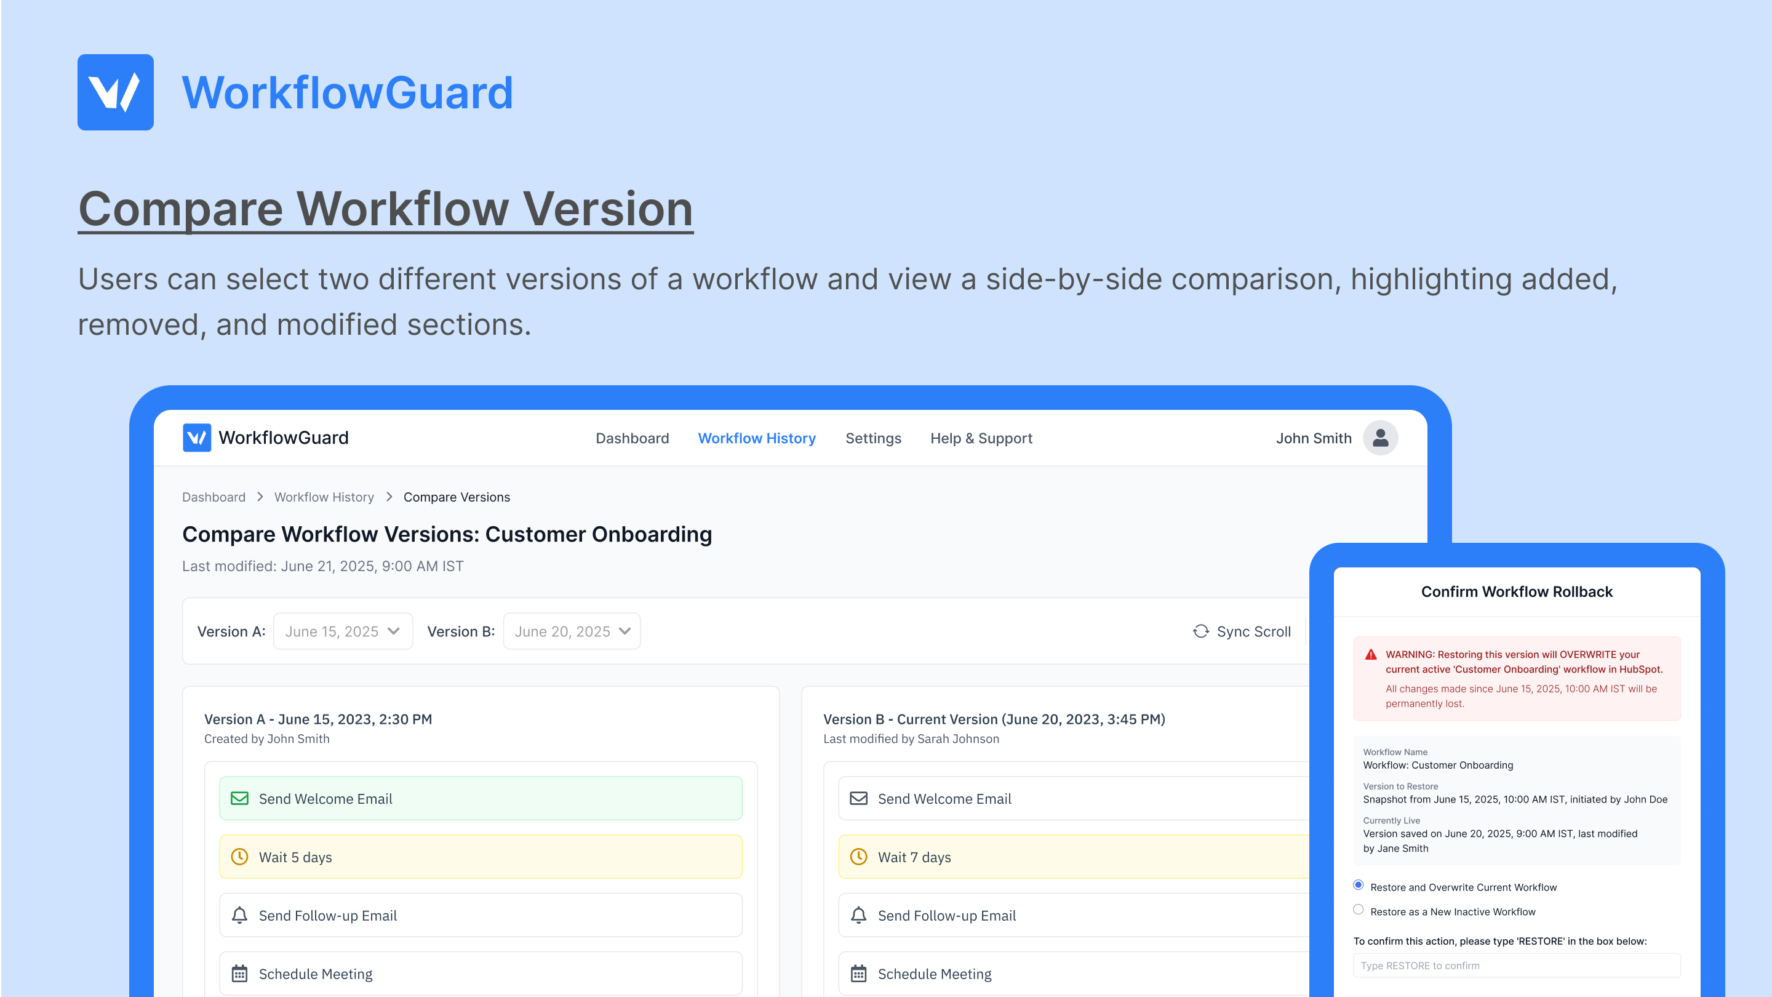Open the Version A date dropdown
This screenshot has height=997, width=1772.
pos(342,631)
